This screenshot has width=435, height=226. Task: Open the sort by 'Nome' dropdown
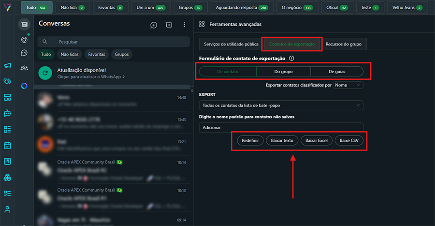coord(348,85)
